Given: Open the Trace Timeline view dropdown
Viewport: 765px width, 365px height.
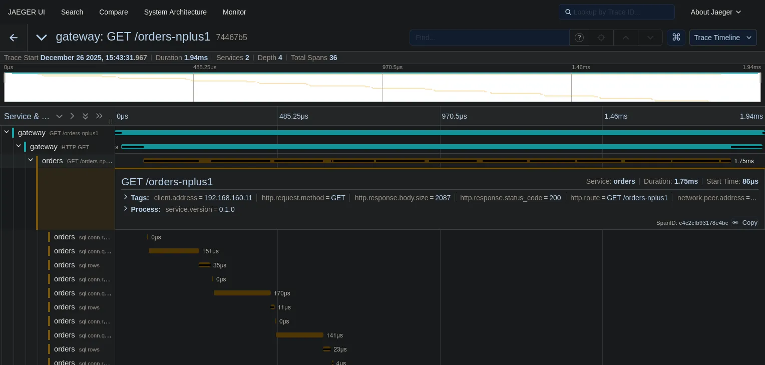Looking at the screenshot, I should 723,38.
